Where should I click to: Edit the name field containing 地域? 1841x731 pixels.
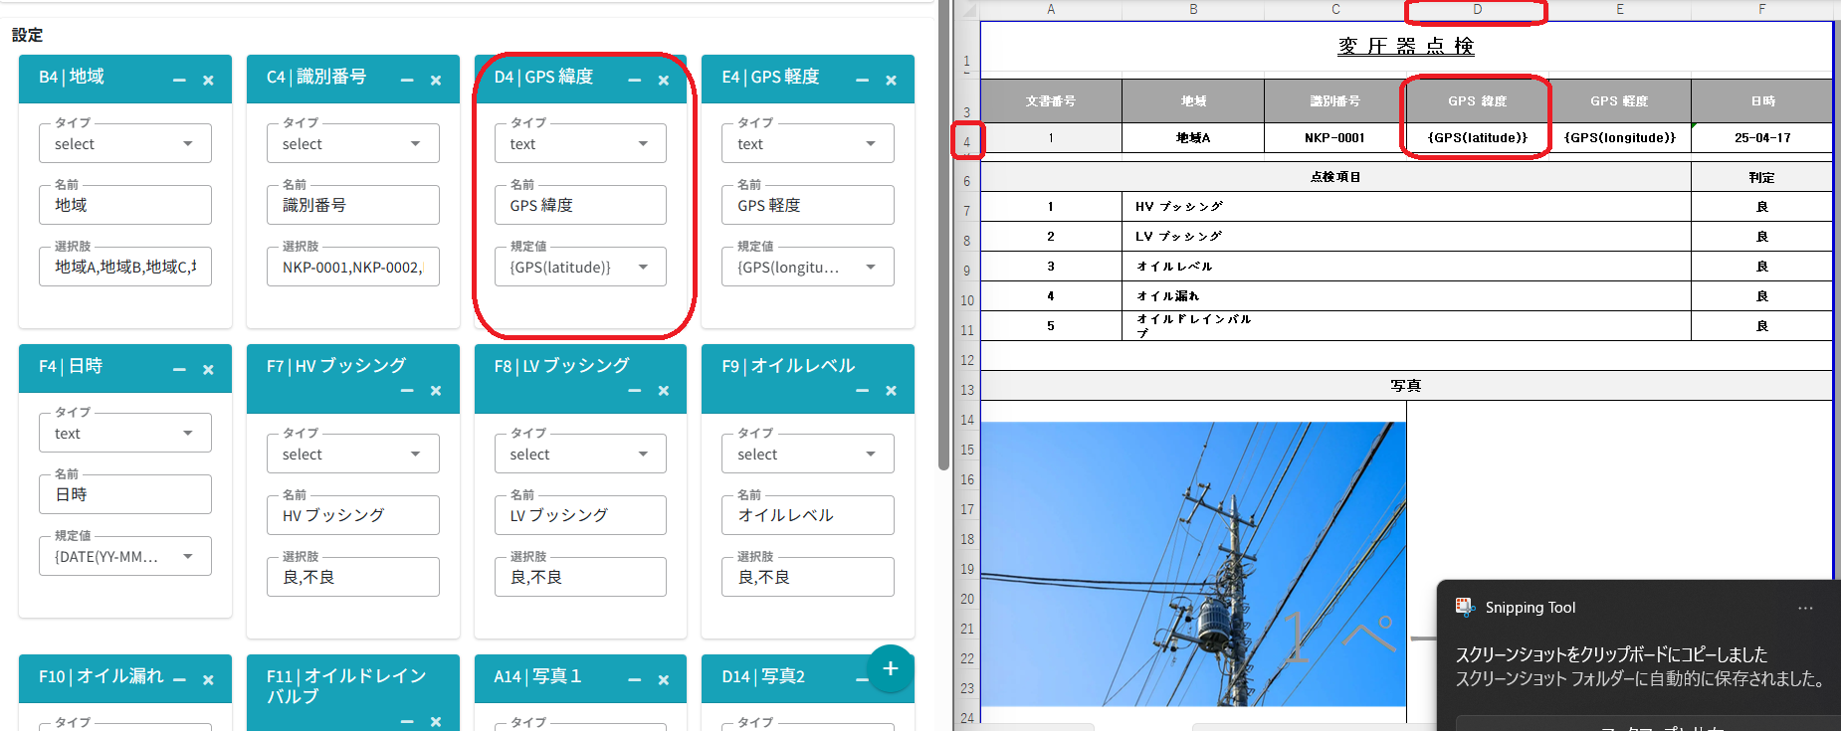coord(125,205)
